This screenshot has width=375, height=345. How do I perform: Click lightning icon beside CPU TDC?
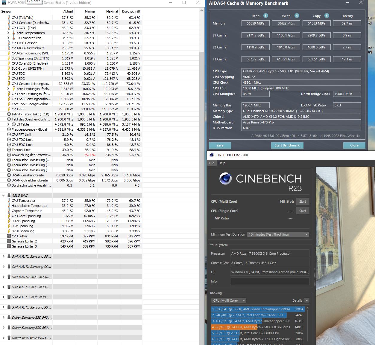click(9, 74)
